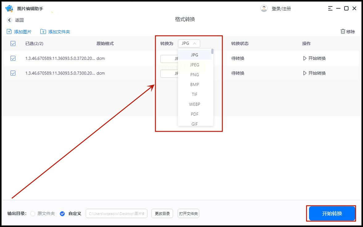Click the 操作 column header
The width and height of the screenshot is (363, 227).
pyautogui.click(x=307, y=43)
